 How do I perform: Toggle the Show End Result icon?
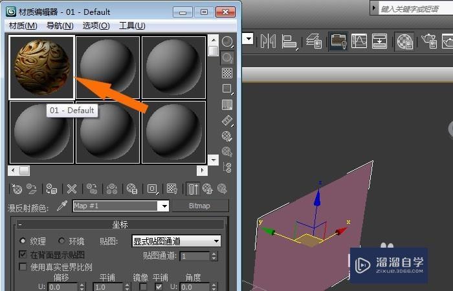[193, 189]
